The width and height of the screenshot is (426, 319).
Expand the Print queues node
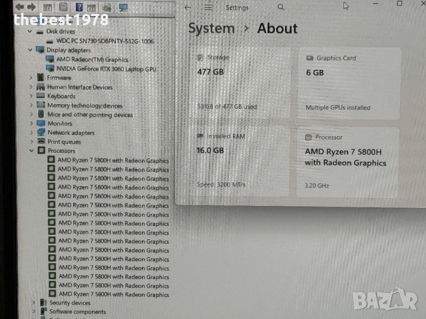tap(31, 142)
